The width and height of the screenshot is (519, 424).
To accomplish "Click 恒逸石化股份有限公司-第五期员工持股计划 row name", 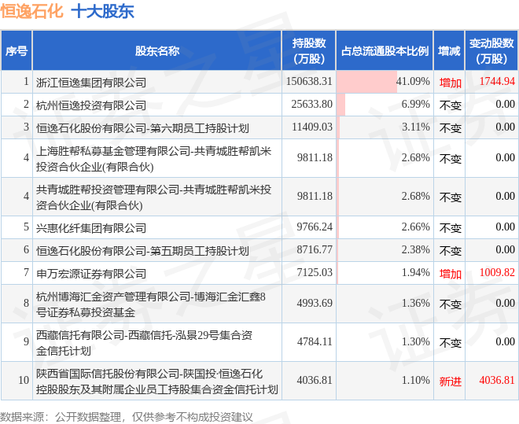I will (142, 251).
